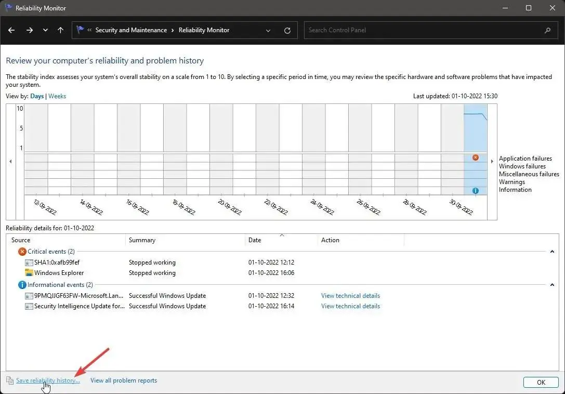Open address bar history dropdown

[x=268, y=31]
